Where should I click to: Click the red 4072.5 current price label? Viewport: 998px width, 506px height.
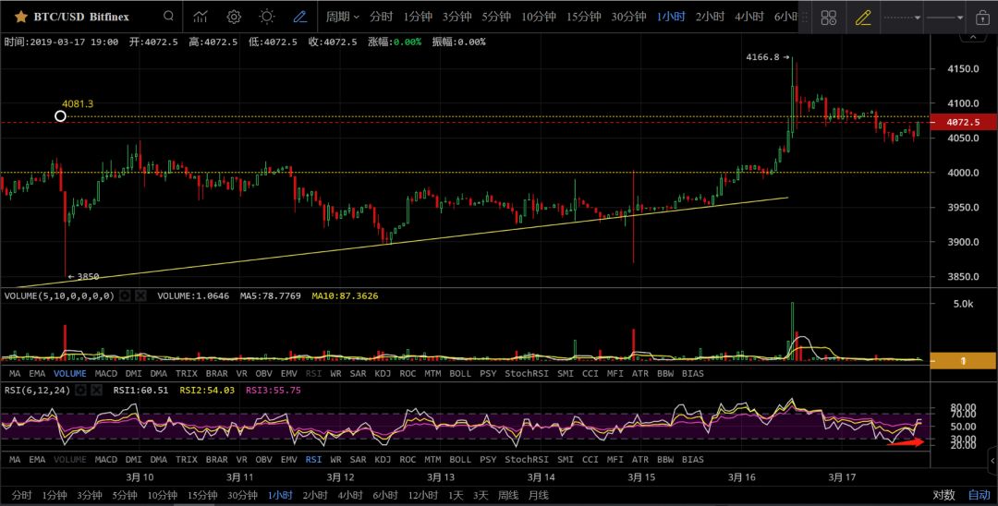coord(963,122)
